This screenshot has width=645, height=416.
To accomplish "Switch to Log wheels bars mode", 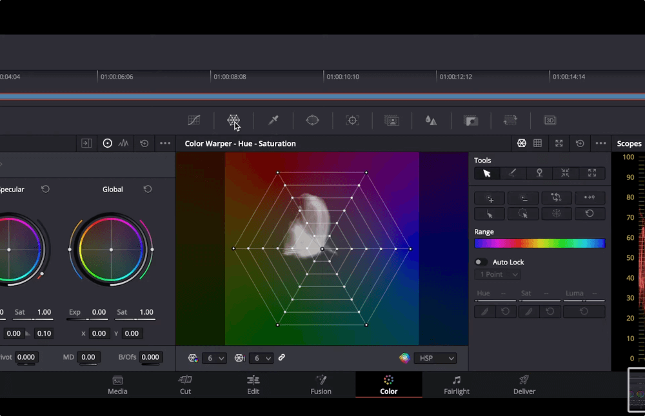I will [x=123, y=143].
